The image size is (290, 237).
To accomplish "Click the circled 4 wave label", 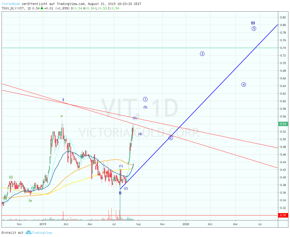I will pos(244,85).
